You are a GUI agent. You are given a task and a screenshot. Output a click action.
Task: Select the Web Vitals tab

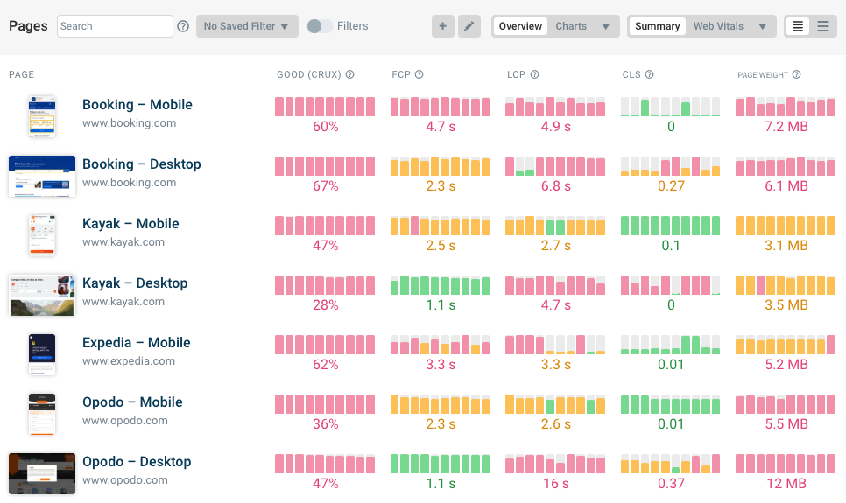click(x=718, y=26)
